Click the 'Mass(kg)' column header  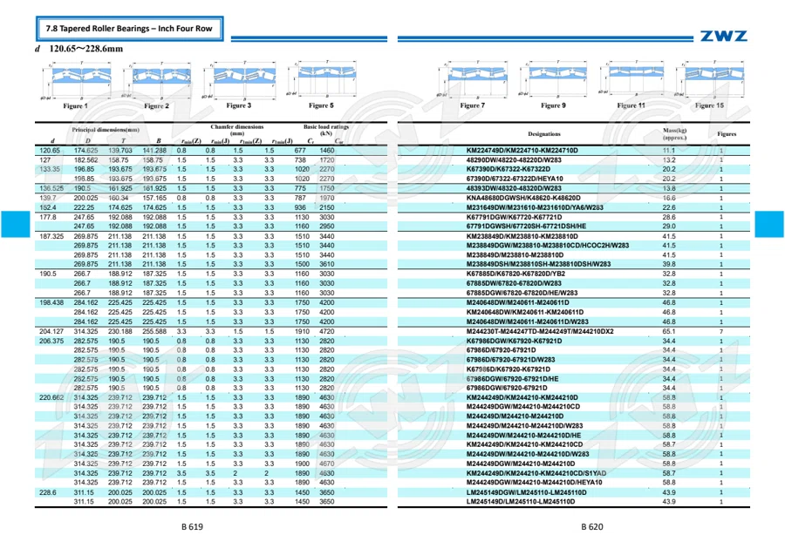coord(674,131)
